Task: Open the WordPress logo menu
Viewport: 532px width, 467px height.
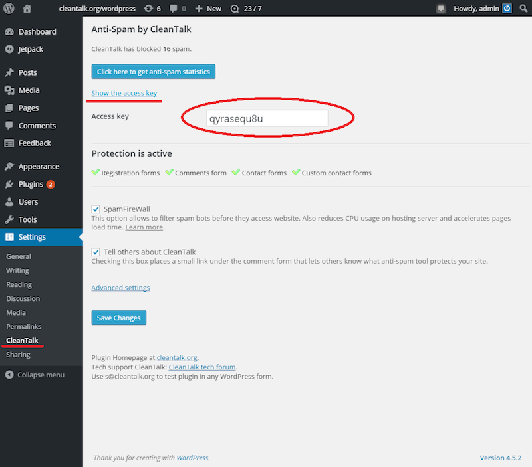Action: click(9, 8)
